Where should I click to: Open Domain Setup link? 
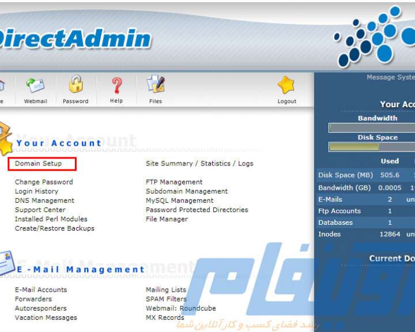[x=39, y=163]
